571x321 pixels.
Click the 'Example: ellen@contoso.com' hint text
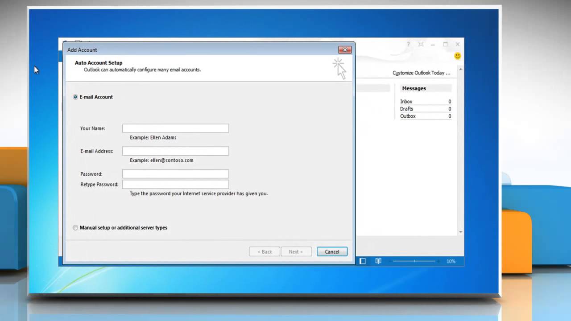(161, 160)
